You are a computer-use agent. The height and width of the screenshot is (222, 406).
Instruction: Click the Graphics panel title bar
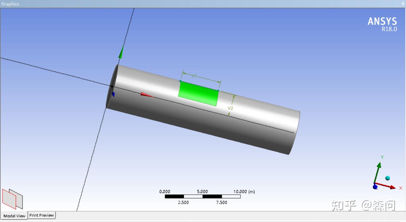click(x=10, y=4)
